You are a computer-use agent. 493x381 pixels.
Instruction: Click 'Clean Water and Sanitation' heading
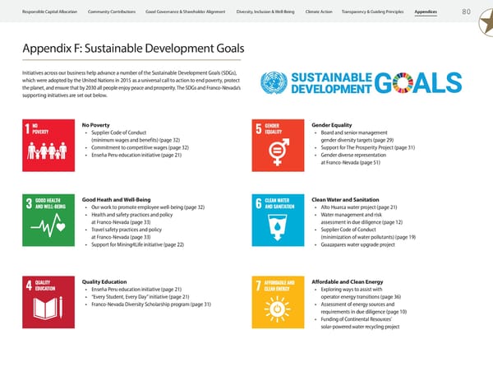pyautogui.click(x=345, y=200)
